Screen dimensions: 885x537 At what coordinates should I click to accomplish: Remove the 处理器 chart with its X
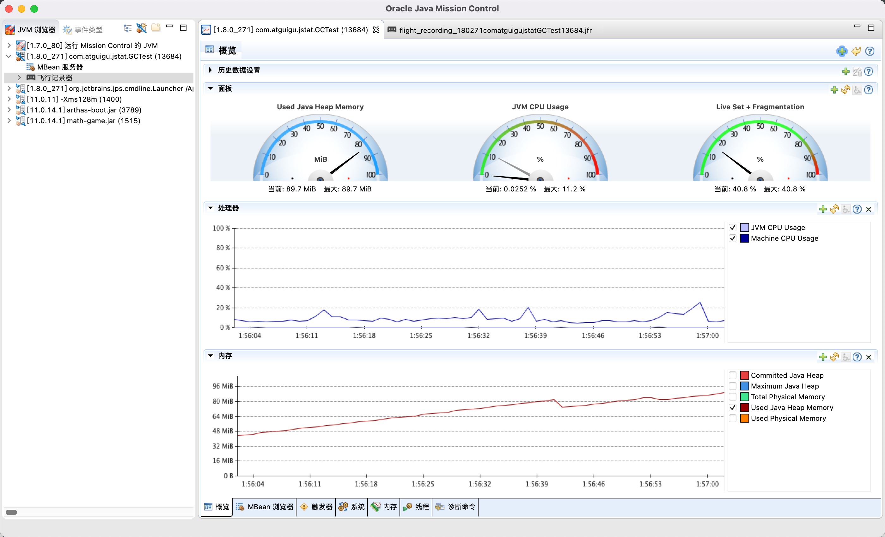(869, 209)
